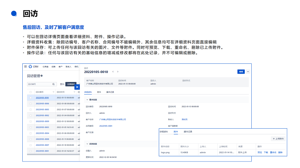Open the more options ellipsis button
This screenshot has height=168, width=300.
coord(248,72)
